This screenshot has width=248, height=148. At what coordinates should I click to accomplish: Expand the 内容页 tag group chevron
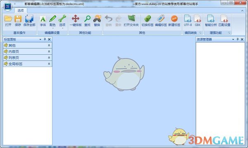click(49, 51)
